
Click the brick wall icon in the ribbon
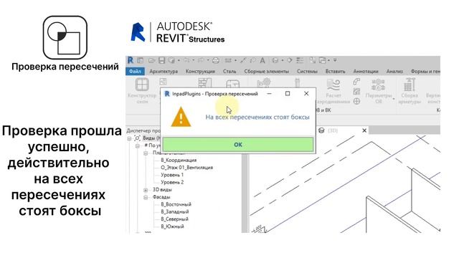coord(205,82)
